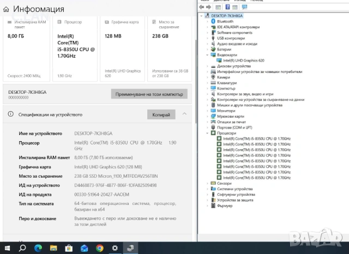Click the Сензори category icon
This screenshot has width=349, height=254.
[x=213, y=183]
